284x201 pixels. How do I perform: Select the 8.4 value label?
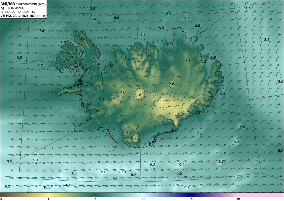click(x=74, y=174)
